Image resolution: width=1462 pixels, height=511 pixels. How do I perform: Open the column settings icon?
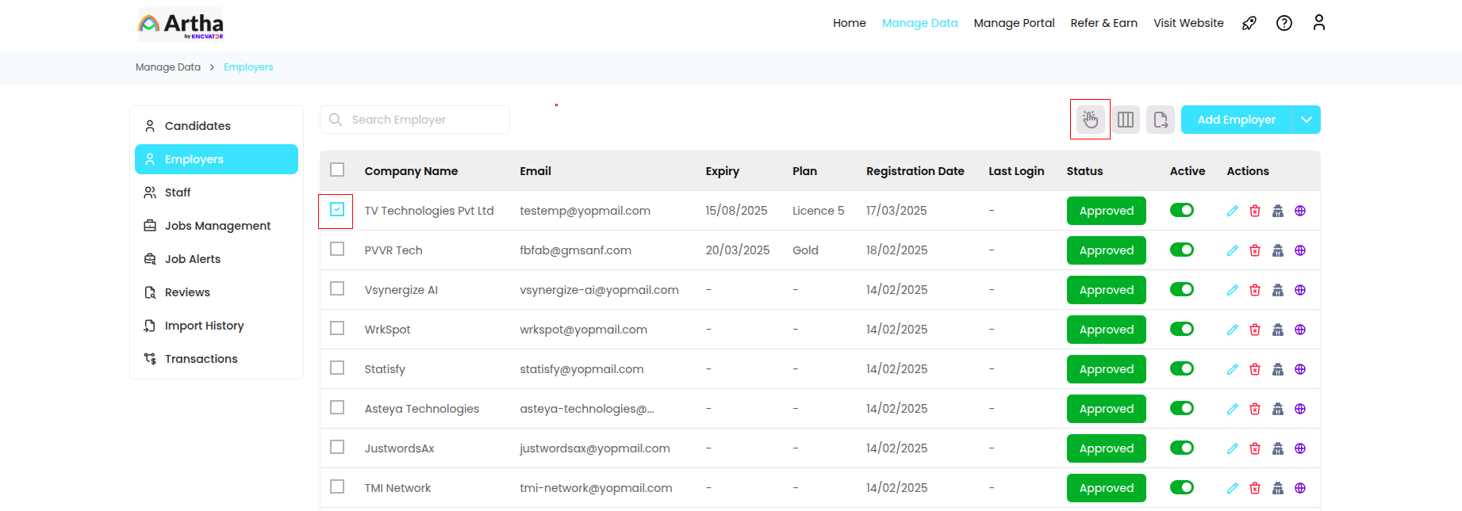tap(1125, 120)
